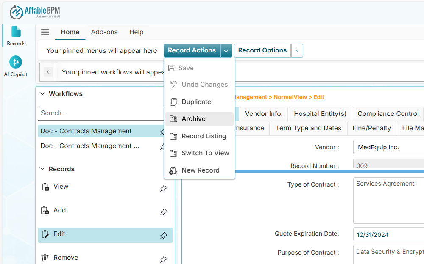Pin the Add records action
This screenshot has width=424, height=264.
tap(163, 212)
